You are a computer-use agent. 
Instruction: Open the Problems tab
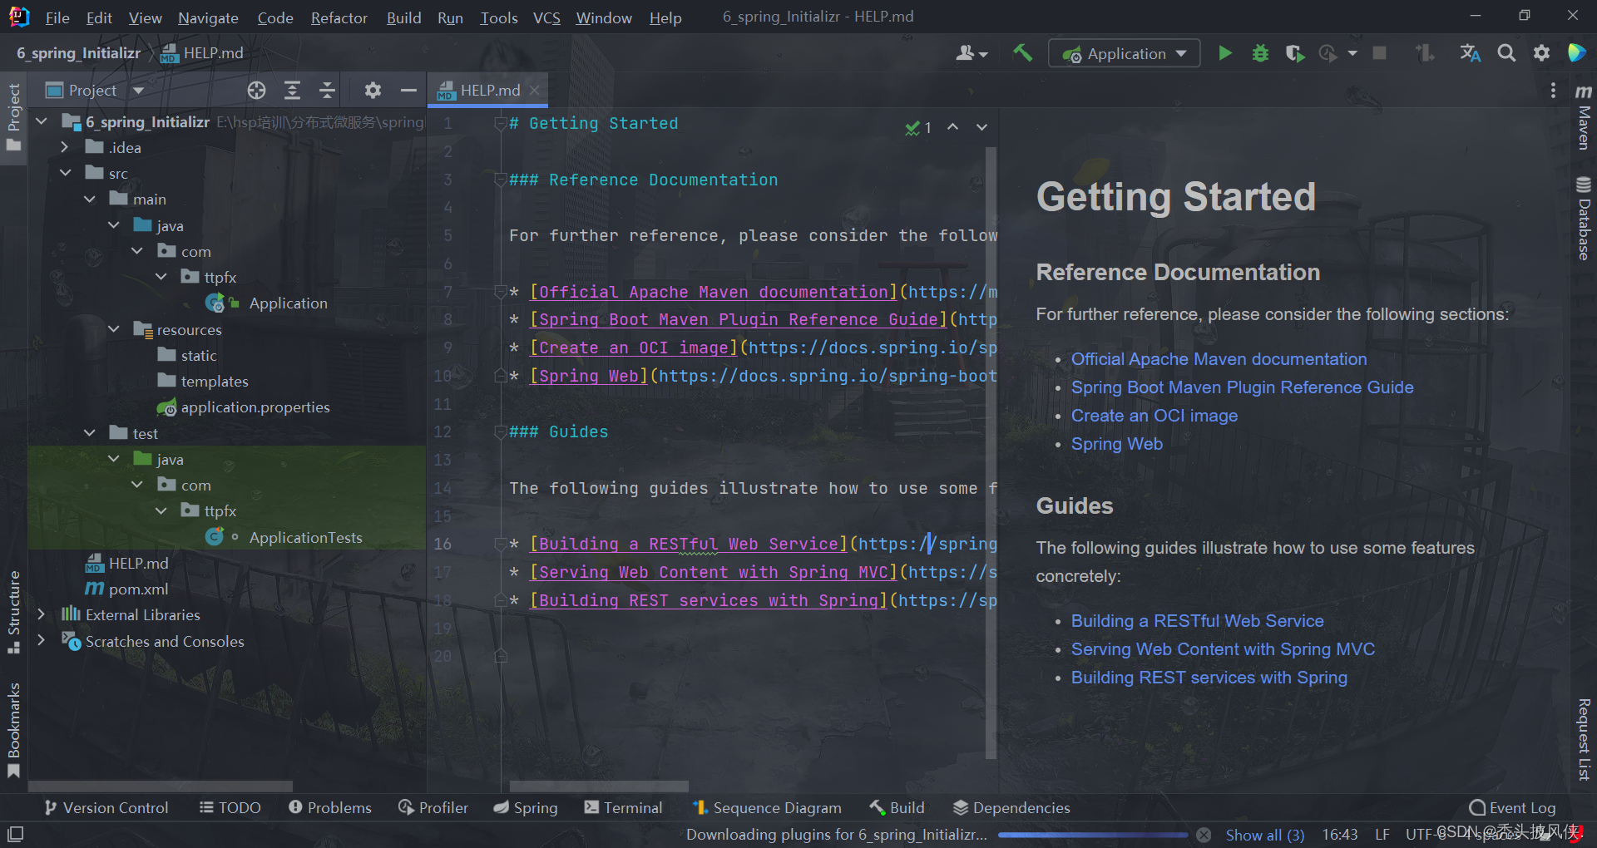point(329,807)
